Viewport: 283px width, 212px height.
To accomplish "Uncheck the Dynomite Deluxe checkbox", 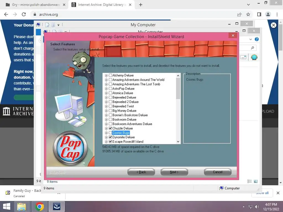I will point(111,137).
